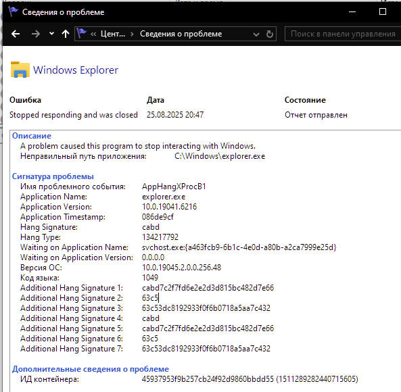The width and height of the screenshot is (401, 392).
Task: Select the 'ИД контейнера' value
Action: [x=250, y=379]
